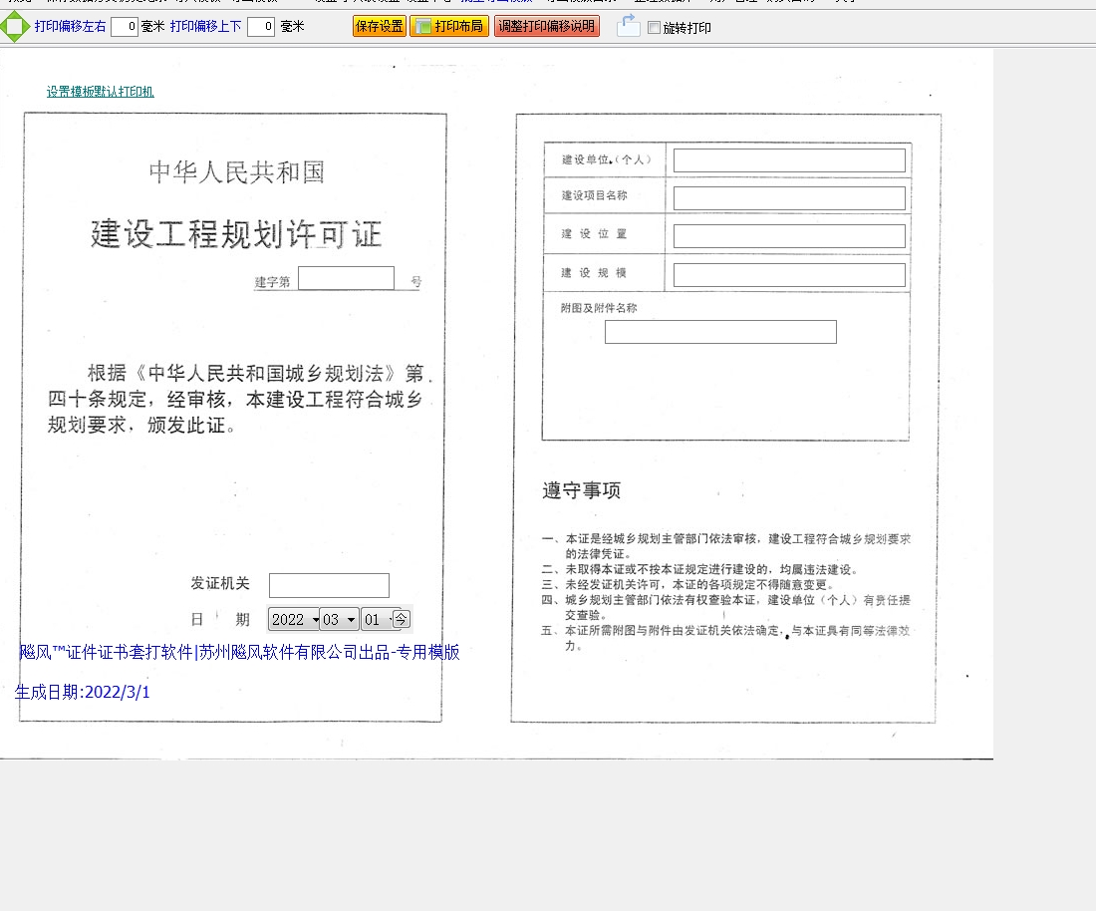
Task: Click the green diamond print offset icon
Action: point(15,26)
